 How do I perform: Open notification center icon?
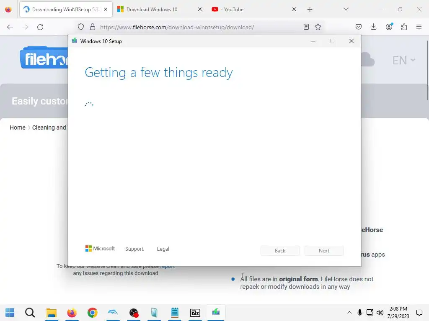(x=419, y=313)
